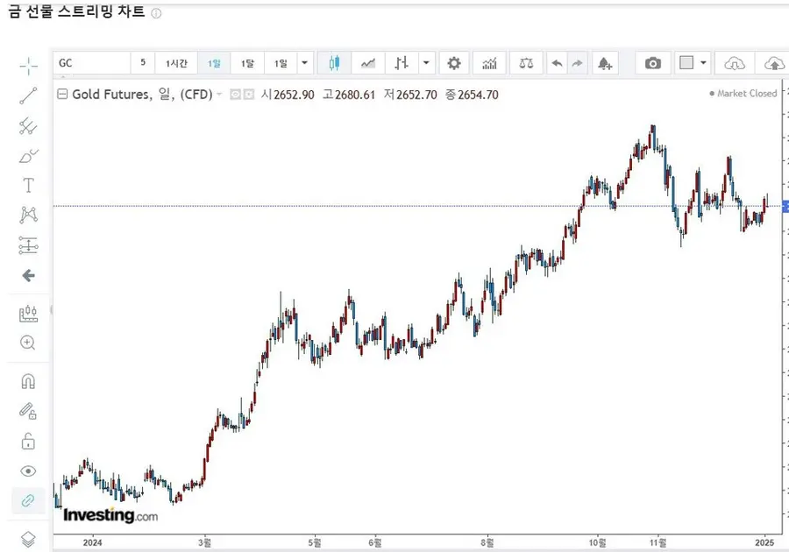Viewport: 789px width, 552px height.
Task: Click the undo arrow button
Action: click(x=557, y=63)
